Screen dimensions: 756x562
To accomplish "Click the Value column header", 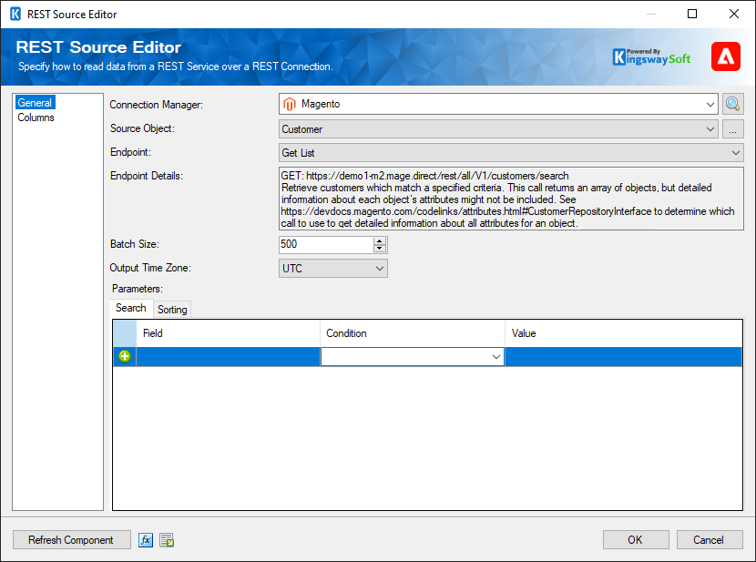I will (623, 333).
